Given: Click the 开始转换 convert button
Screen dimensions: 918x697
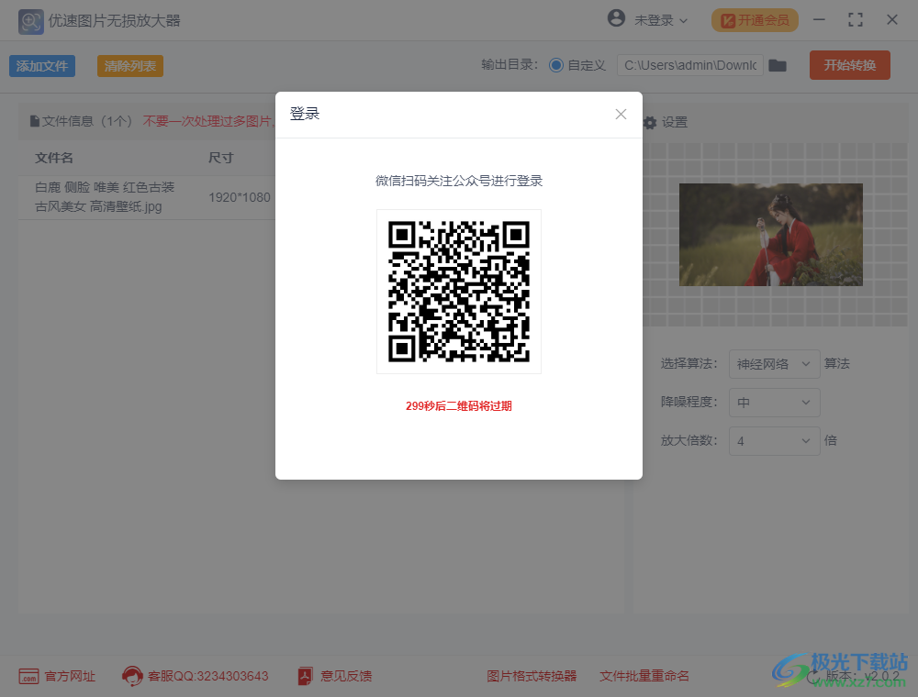Looking at the screenshot, I should [849, 65].
